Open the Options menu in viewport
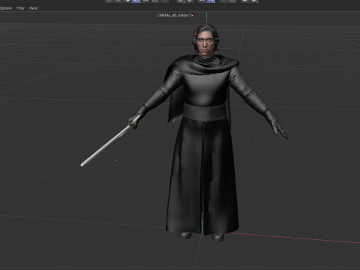 pos(6,8)
